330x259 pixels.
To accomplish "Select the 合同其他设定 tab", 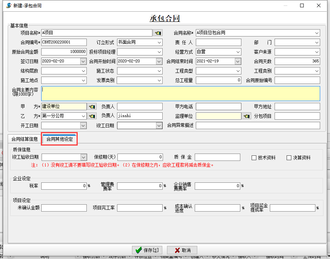I will click(59, 139).
